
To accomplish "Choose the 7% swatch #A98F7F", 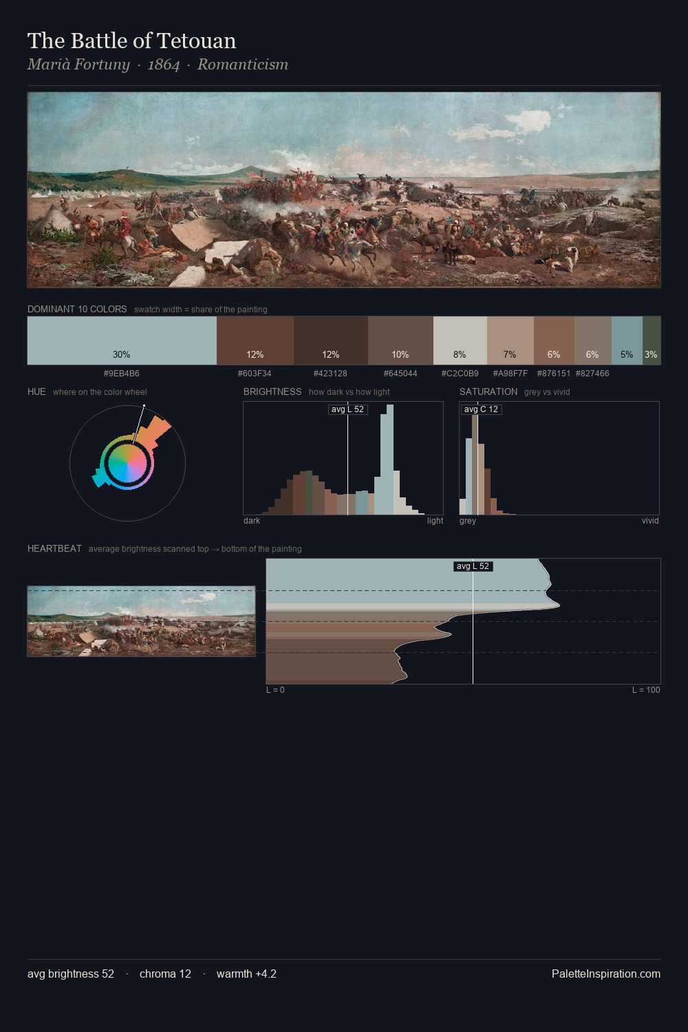I will pos(510,341).
